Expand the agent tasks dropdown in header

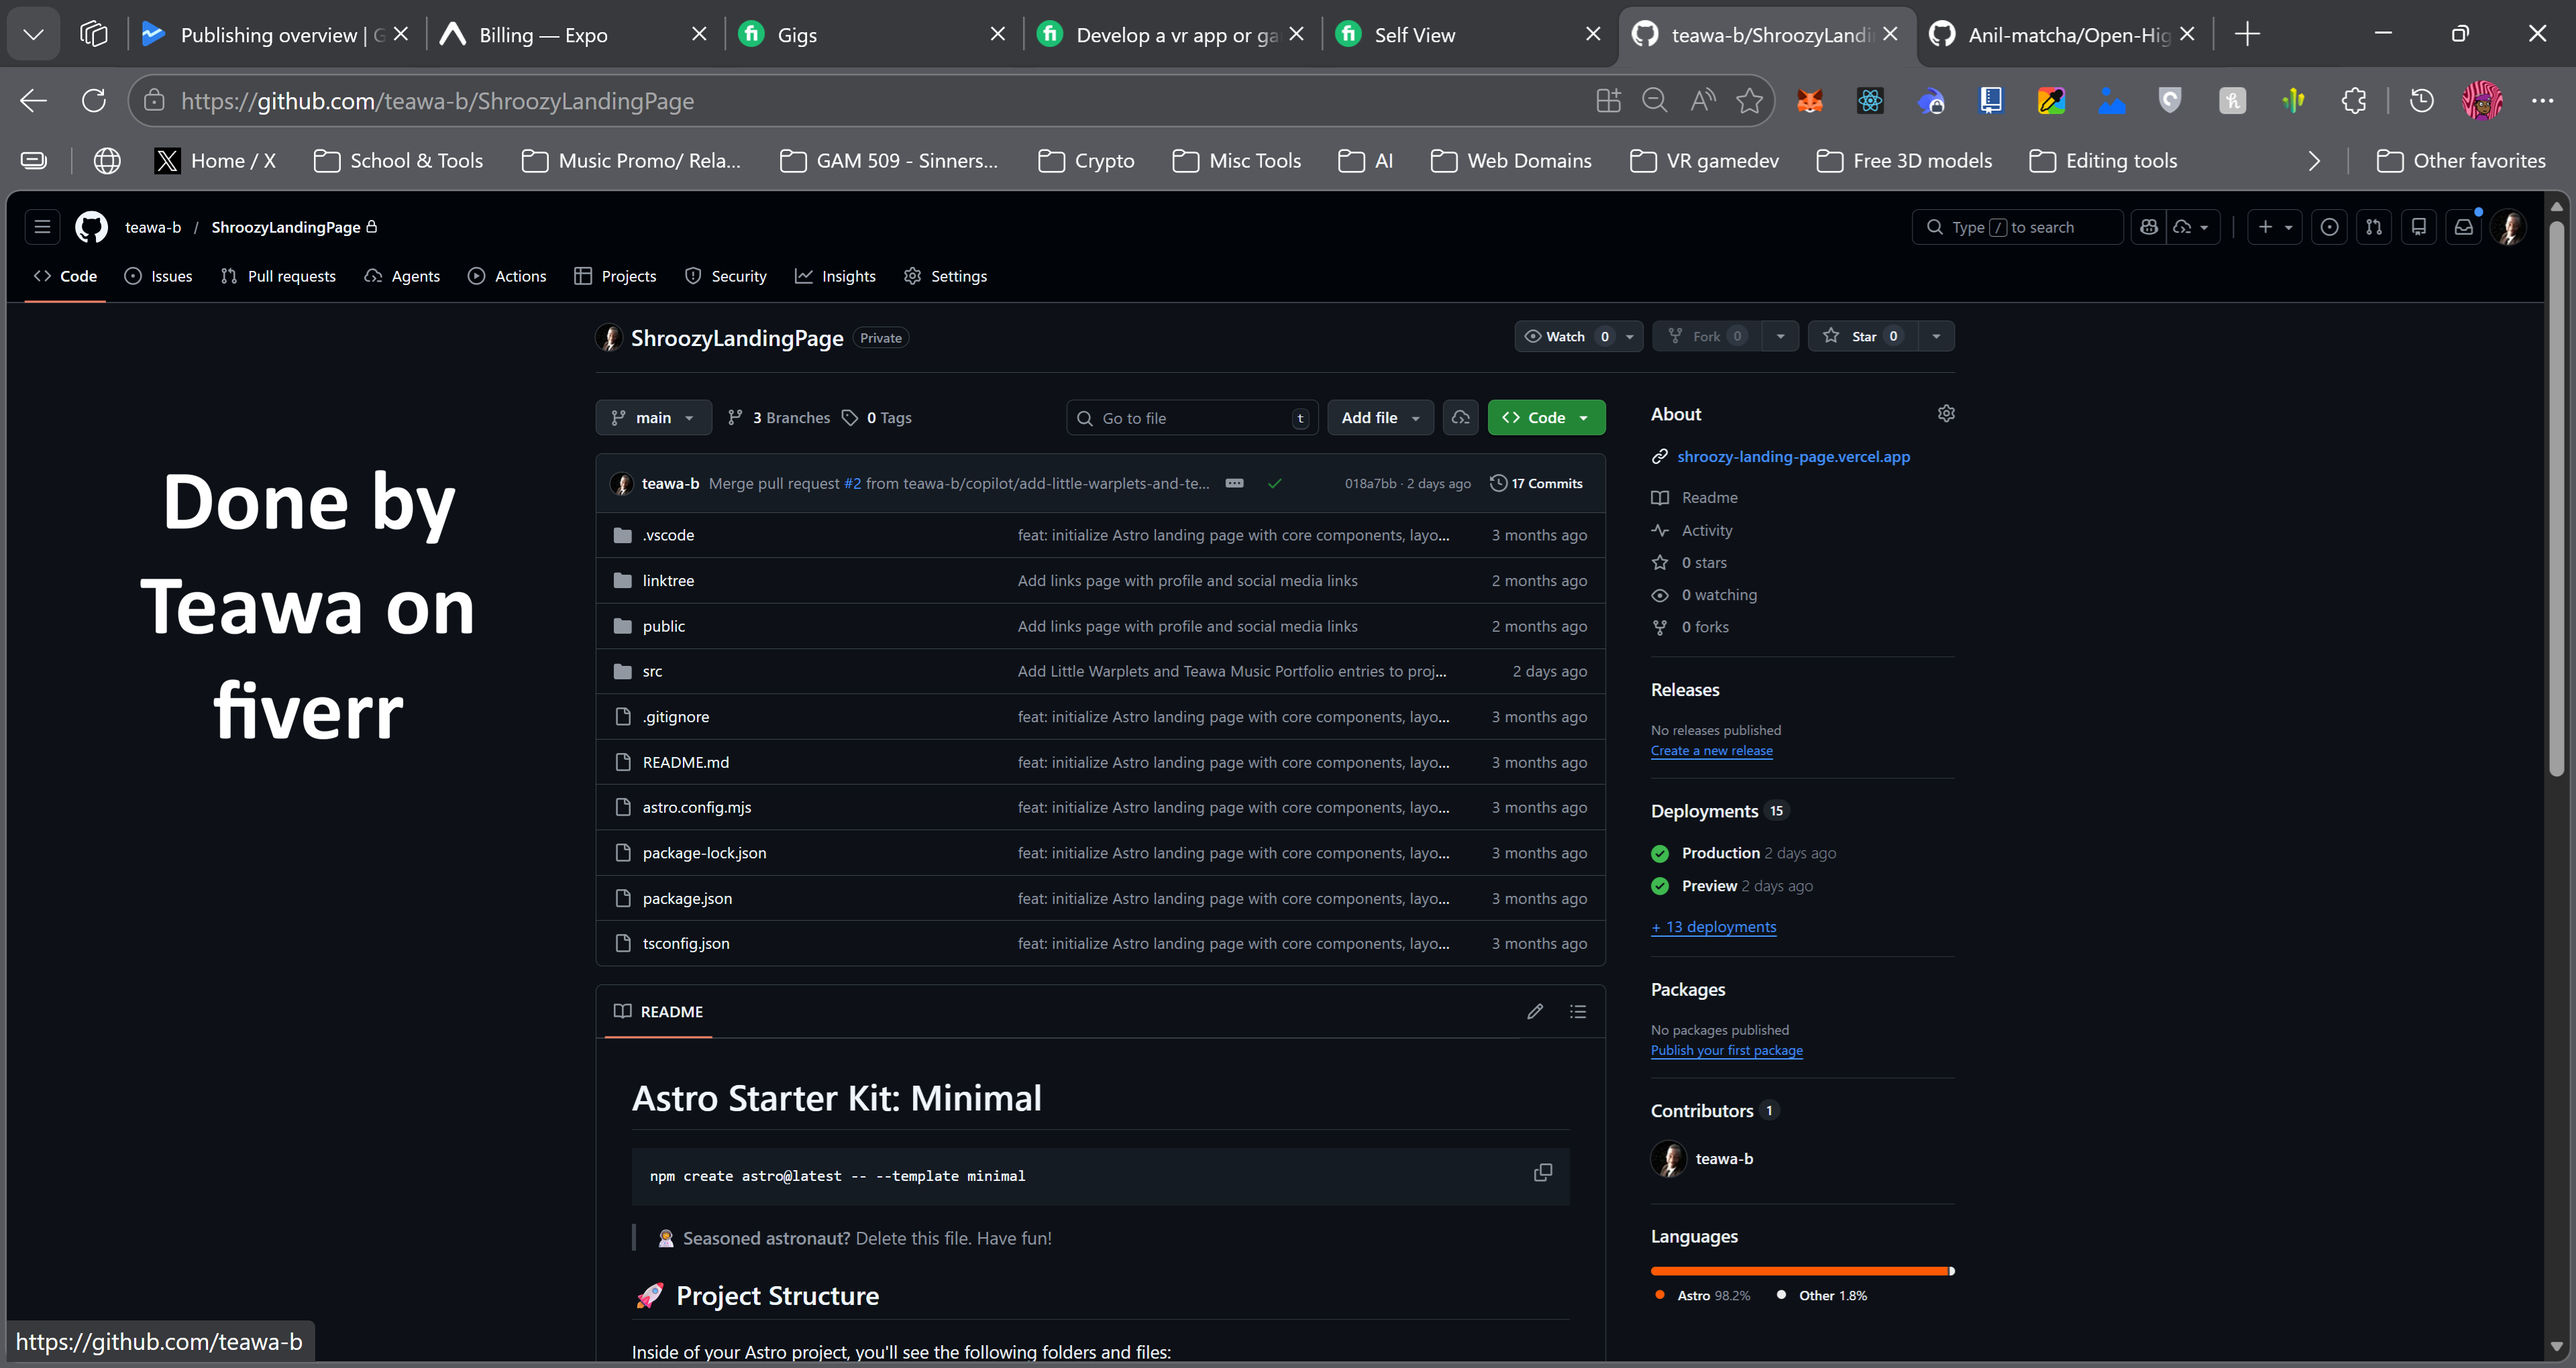click(x=2193, y=227)
